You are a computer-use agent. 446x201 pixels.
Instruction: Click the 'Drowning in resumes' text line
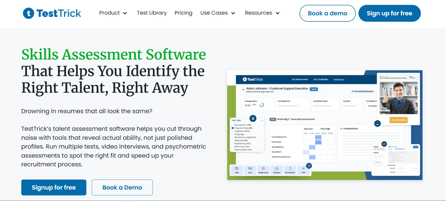[87, 111]
